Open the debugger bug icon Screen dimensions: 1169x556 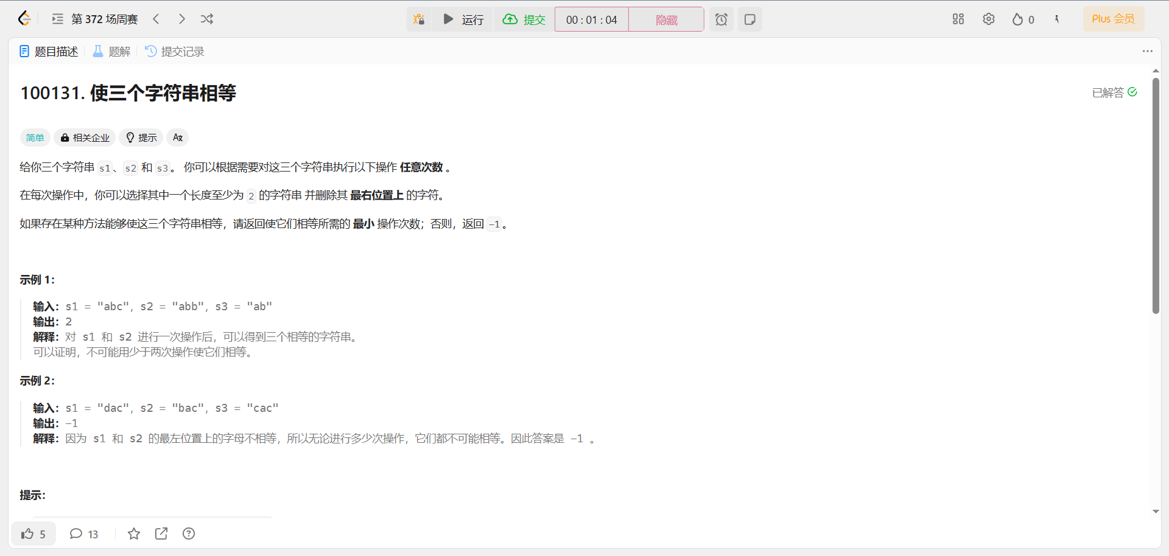point(419,19)
